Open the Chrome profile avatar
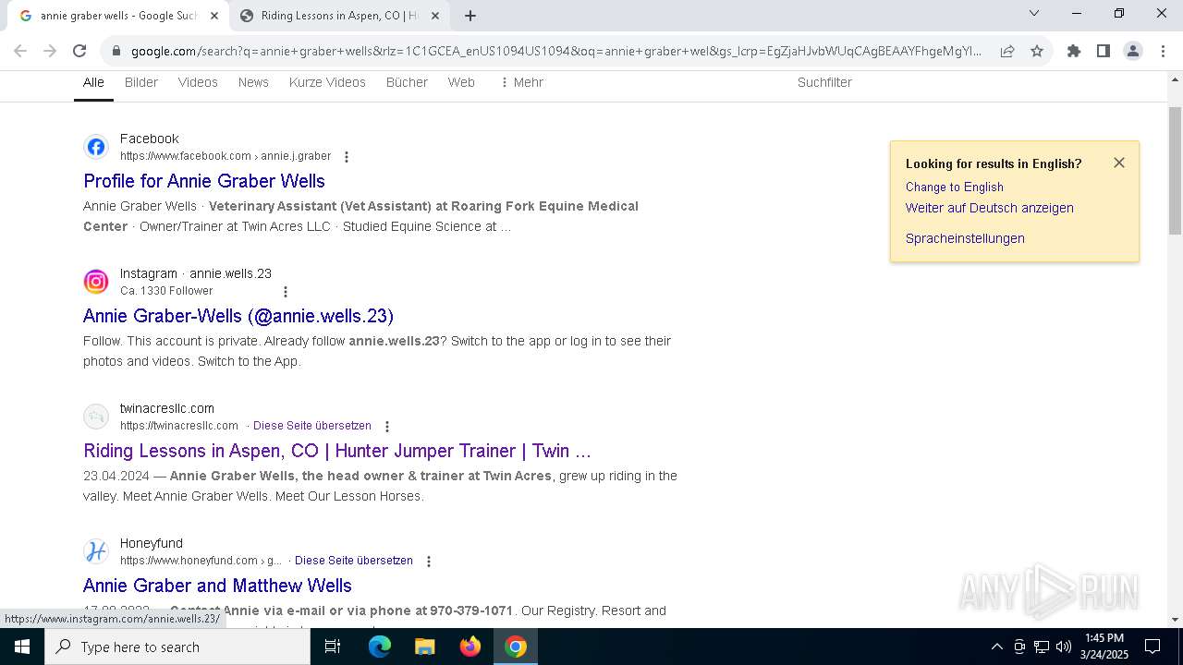 point(1133,51)
